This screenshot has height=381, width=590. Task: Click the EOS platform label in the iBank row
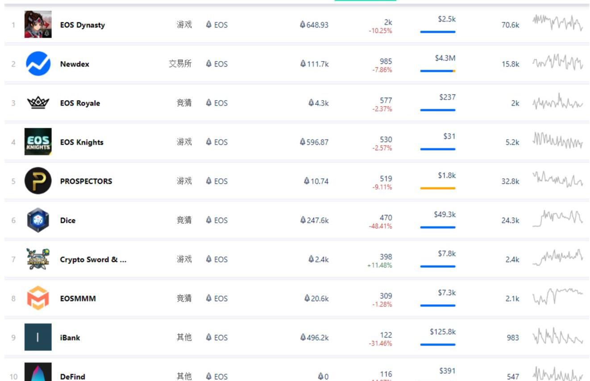(x=217, y=337)
